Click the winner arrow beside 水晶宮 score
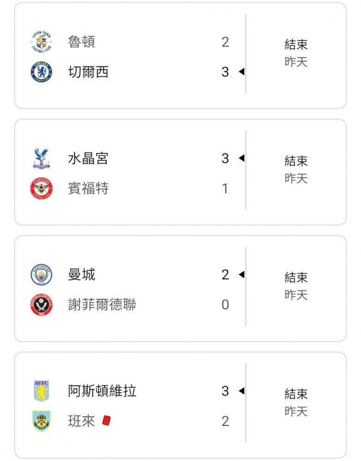The height and width of the screenshot is (461, 361). [242, 158]
